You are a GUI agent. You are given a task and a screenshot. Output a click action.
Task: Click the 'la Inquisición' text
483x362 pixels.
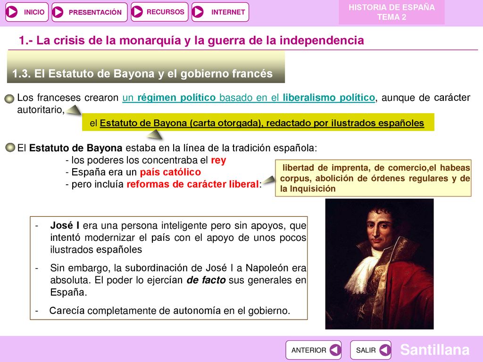pos(308,189)
